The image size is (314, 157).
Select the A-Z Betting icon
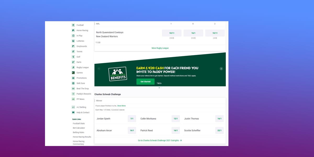[73, 107]
